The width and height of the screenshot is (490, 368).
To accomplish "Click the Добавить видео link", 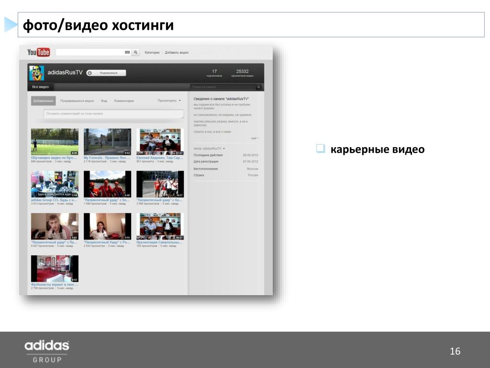I will pos(177,52).
